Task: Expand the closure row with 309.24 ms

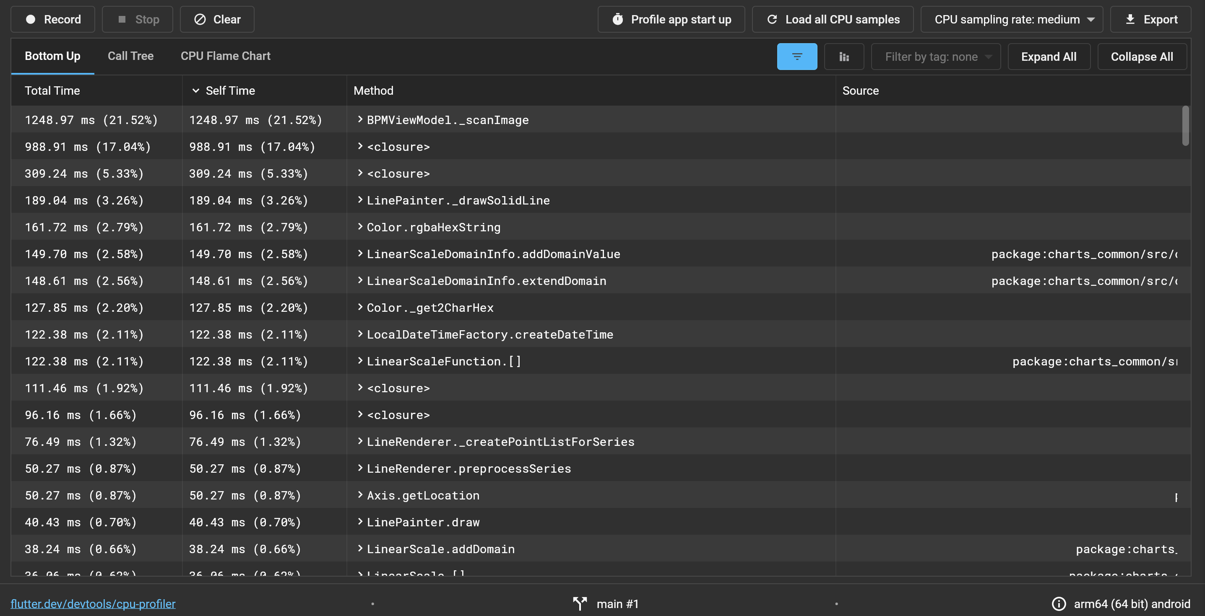Action: (360, 173)
